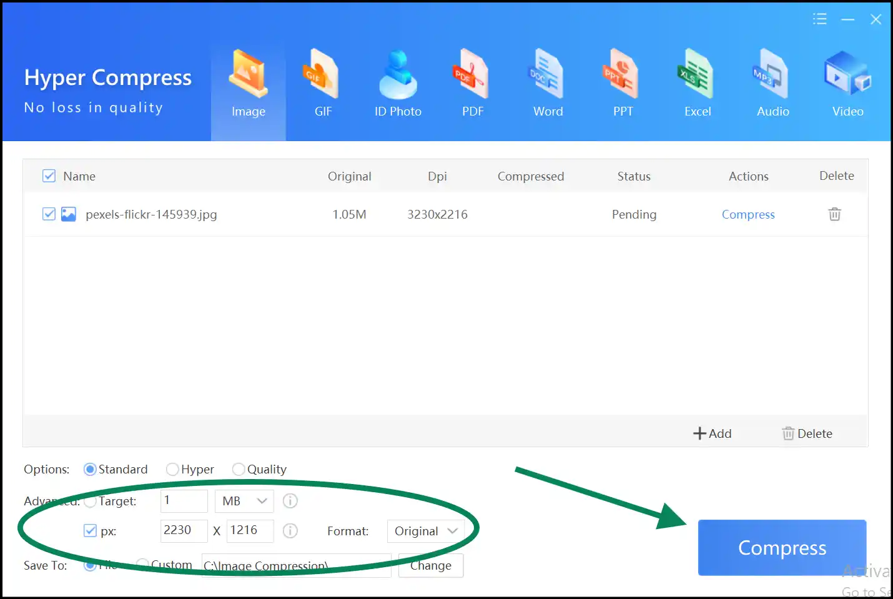Switch to the GIF compression tab
The width and height of the screenshot is (893, 599).
tap(323, 84)
